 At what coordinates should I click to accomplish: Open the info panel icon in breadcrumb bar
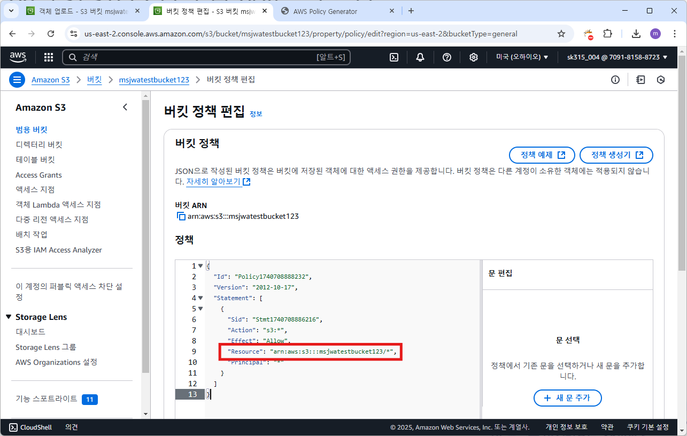(x=615, y=80)
